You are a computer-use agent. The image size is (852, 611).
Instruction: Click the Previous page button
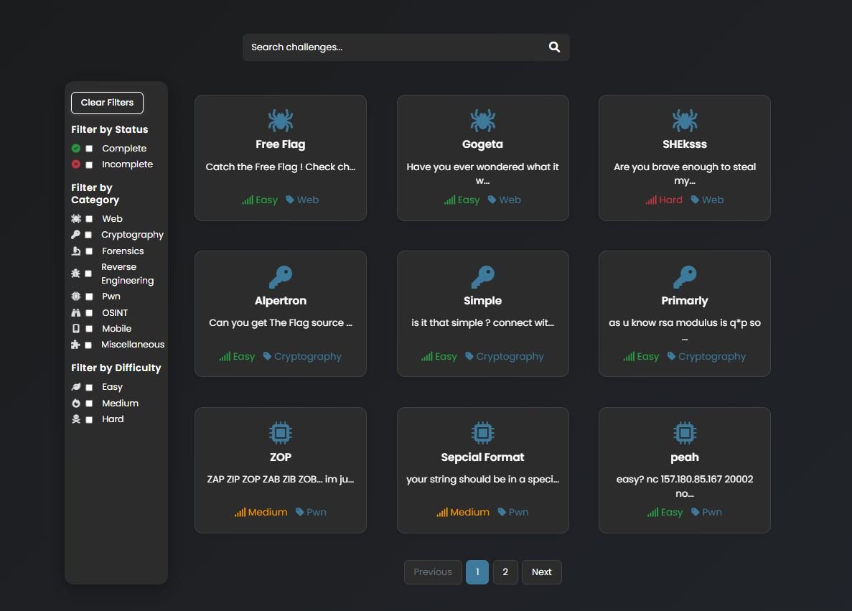point(433,572)
